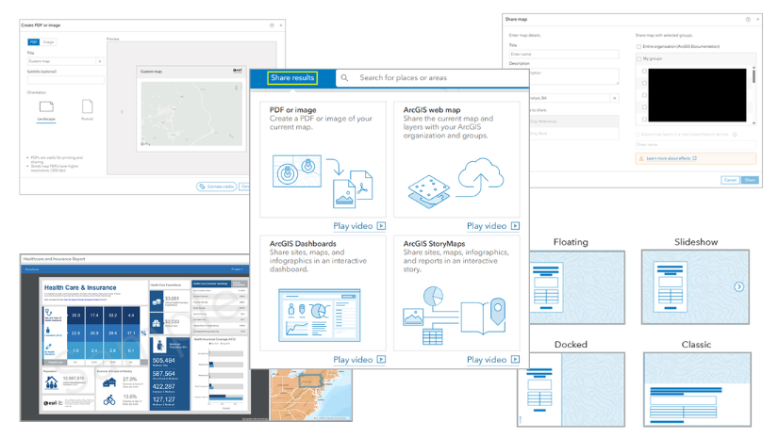779x438 pixels.
Task: Select the ArcGIS web map card illustration
Action: click(456, 183)
